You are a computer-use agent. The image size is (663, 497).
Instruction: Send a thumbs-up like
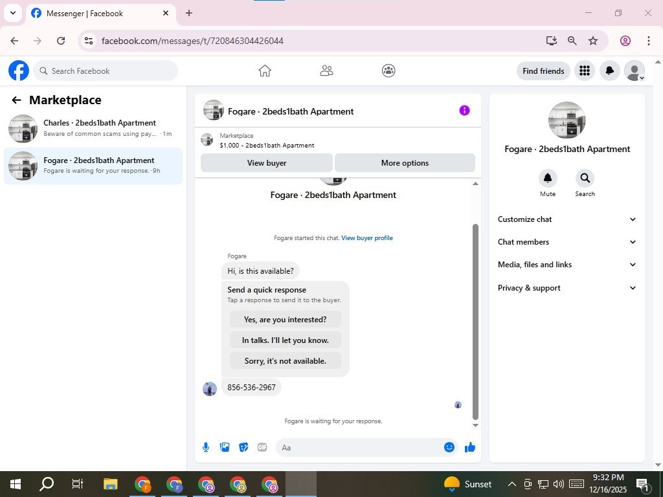[x=470, y=447]
